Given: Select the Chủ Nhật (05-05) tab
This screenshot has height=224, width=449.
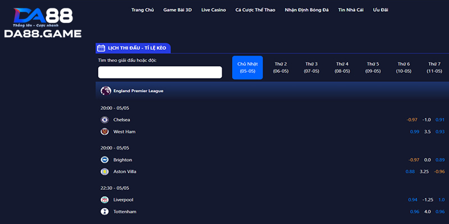Looking at the screenshot, I should point(248,67).
